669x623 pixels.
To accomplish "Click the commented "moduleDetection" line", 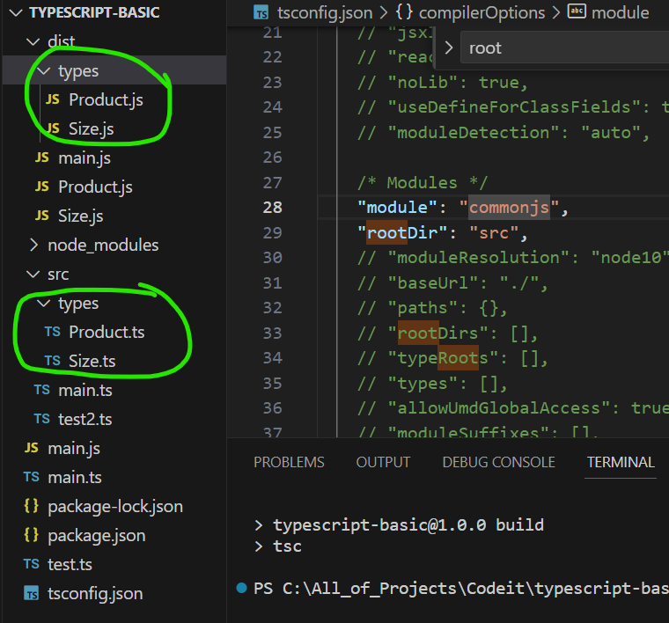I will (504, 133).
